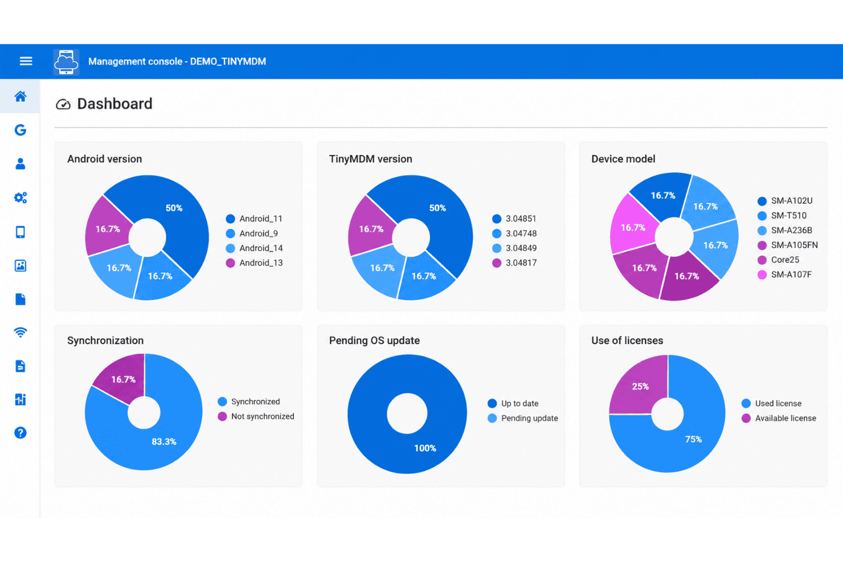Screen dimensions: 843x562
Task: Open the Wi-Fi sidebar icon
Action: tap(21, 332)
